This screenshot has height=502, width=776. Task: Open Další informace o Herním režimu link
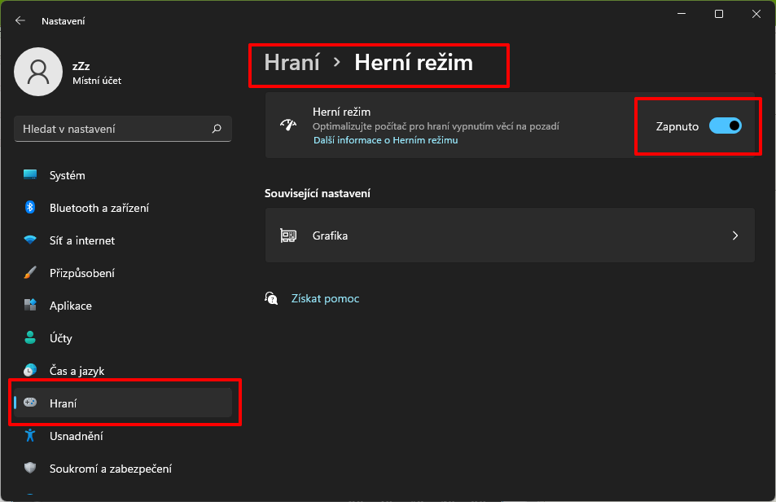[x=385, y=140]
